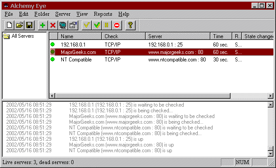The width and height of the screenshot is (276, 168).
Task: Click the horizontal scrollbar right arrow
Action: coord(271,96)
